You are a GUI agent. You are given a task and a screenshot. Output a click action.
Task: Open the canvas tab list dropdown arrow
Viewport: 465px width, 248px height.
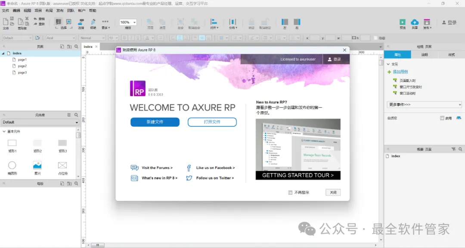coord(381,47)
